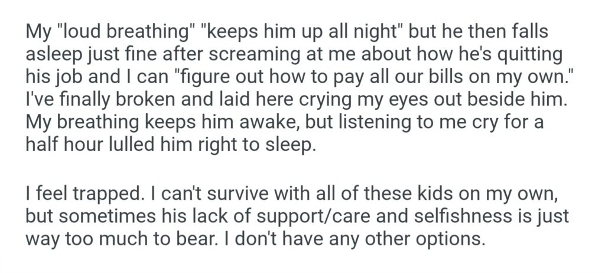The height and width of the screenshot is (273, 605).
Task: Click the word "asleep" in the second line
Action: 52,56
